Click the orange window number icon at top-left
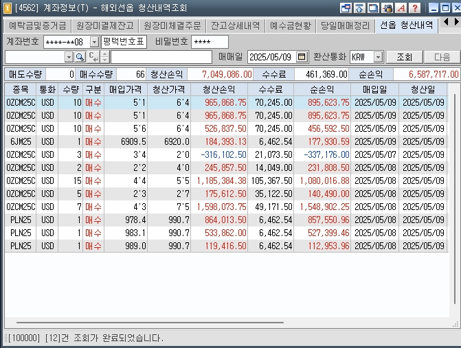This screenshot has width=461, height=348. [7, 8]
